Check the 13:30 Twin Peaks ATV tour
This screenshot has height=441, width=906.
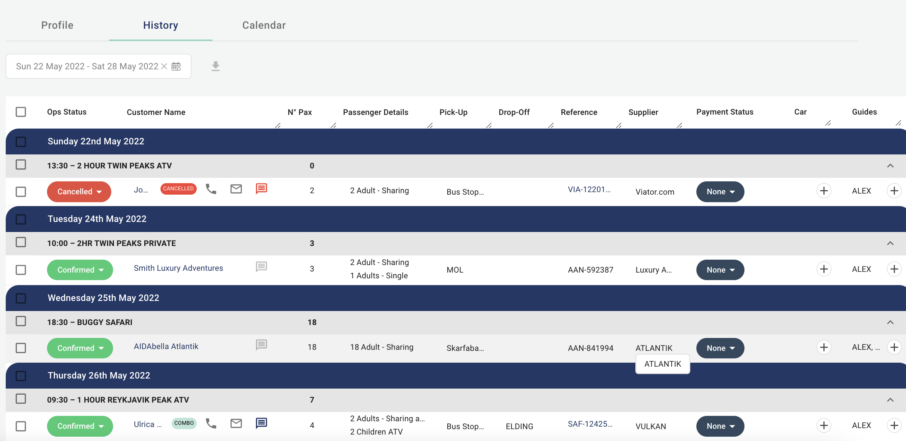tap(21, 164)
